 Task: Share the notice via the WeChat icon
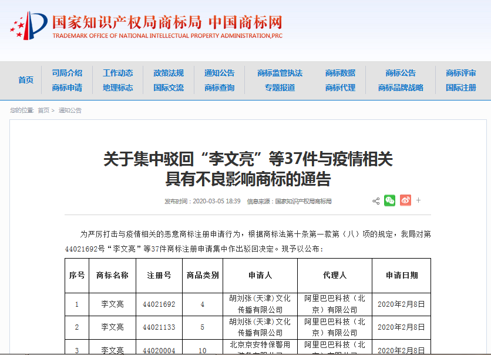389,200
